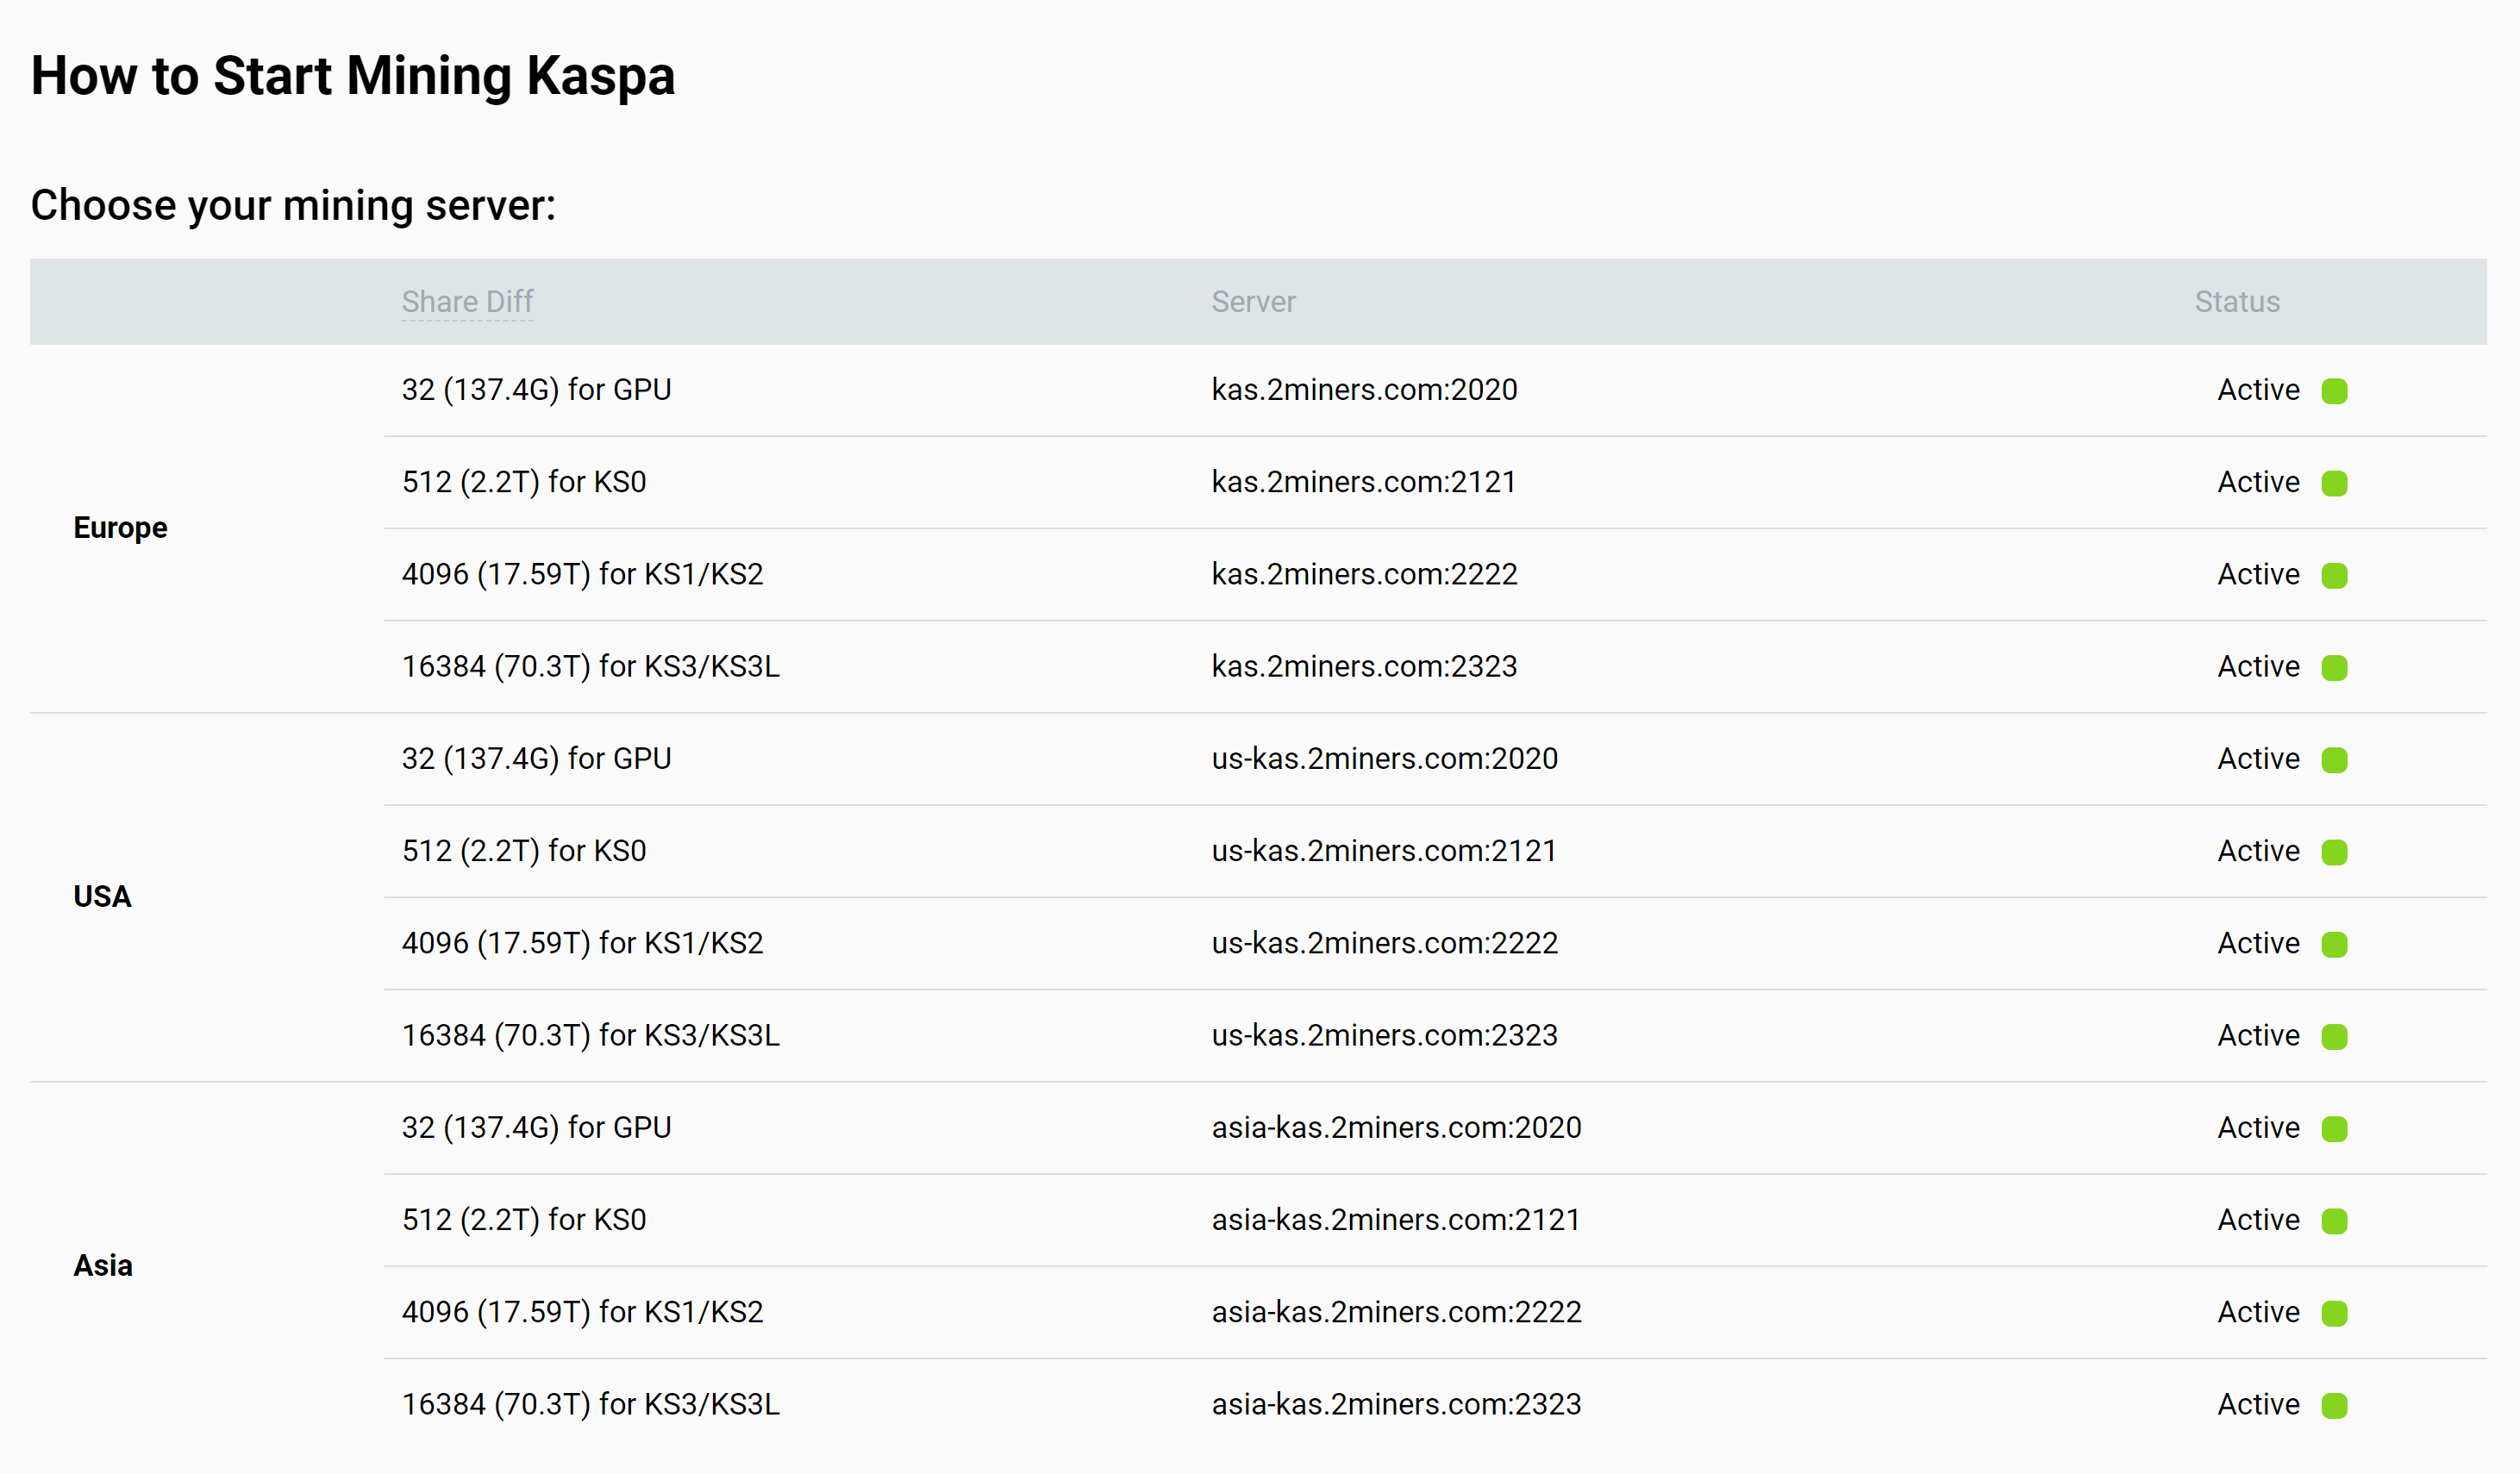Viewport: 2520px width, 1474px height.
Task: Click the Active indicator for us-kas.2miners.com:2222
Action: click(2335, 944)
